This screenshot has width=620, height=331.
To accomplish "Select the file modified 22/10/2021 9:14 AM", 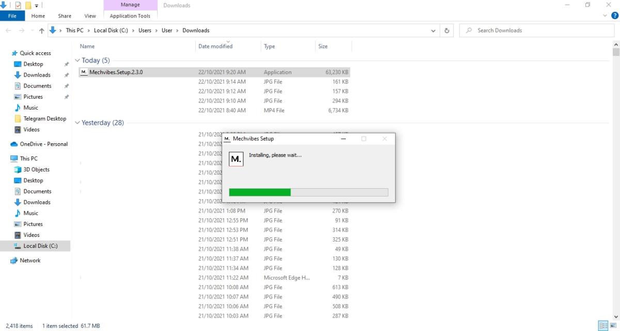I will tap(214, 82).
